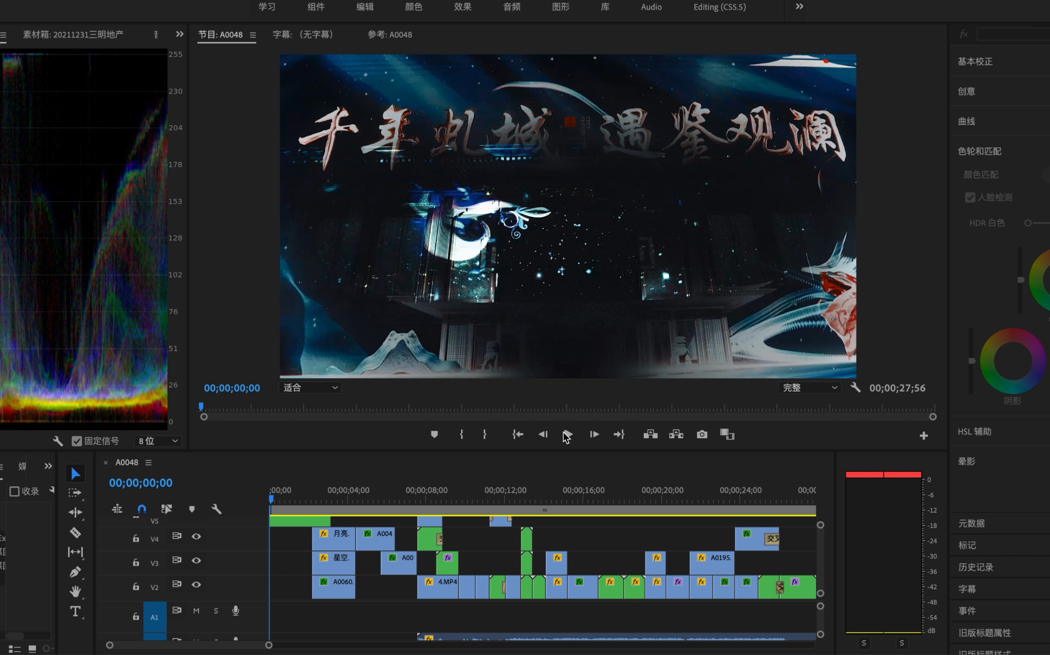Mark Out point in program monitor

(x=485, y=434)
